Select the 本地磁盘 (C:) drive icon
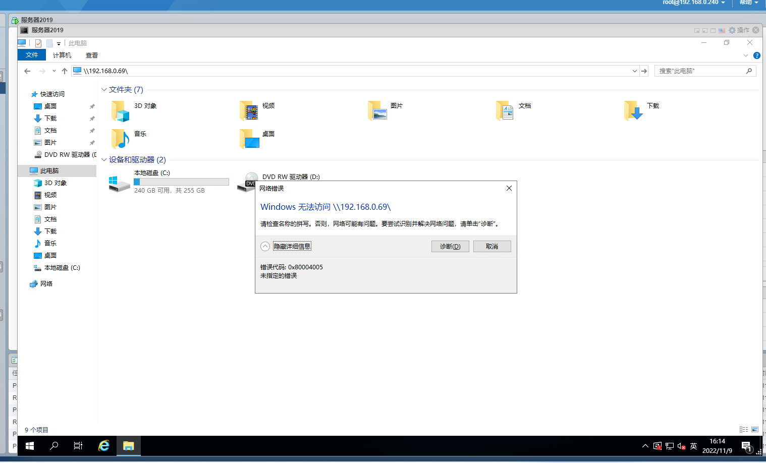 (x=120, y=183)
